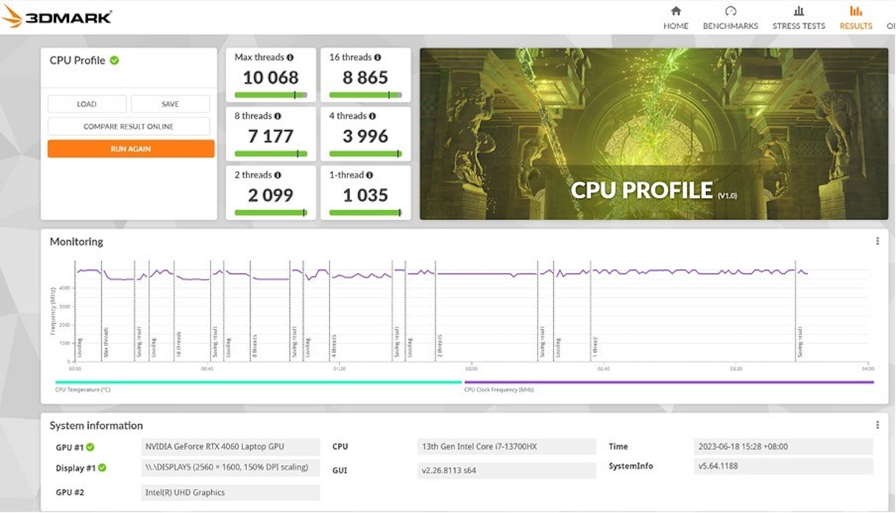Show info for 8 threads score
The height and width of the screenshot is (513, 896).
click(278, 116)
